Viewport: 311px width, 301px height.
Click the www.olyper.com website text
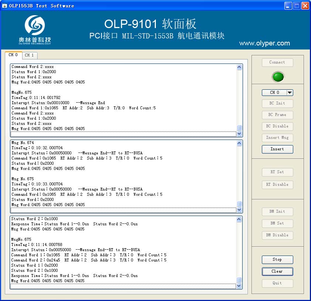tap(264, 43)
